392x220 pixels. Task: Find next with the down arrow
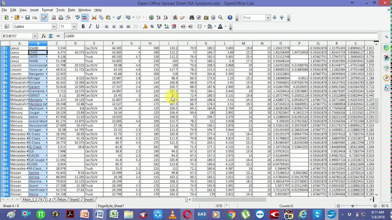click(x=274, y=18)
